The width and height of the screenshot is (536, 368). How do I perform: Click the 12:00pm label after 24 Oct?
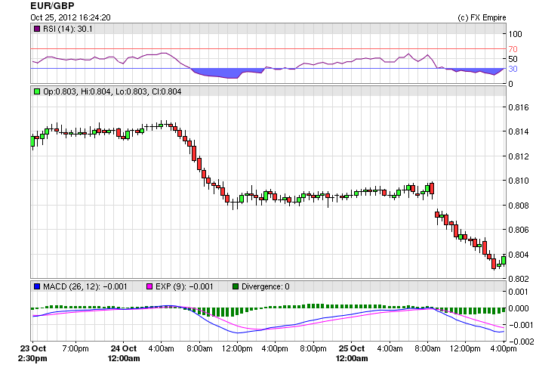(x=237, y=349)
